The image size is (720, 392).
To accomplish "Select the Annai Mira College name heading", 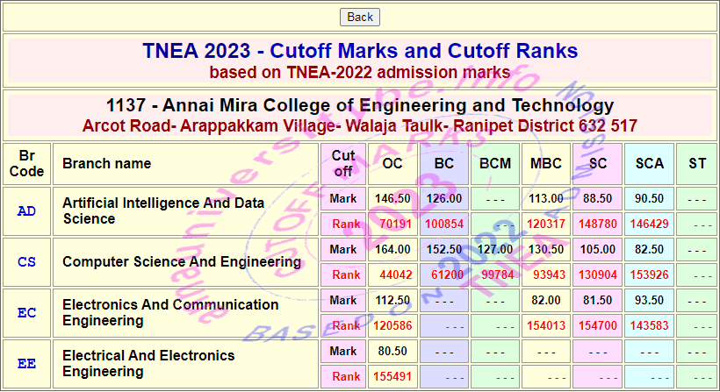I will (x=360, y=105).
